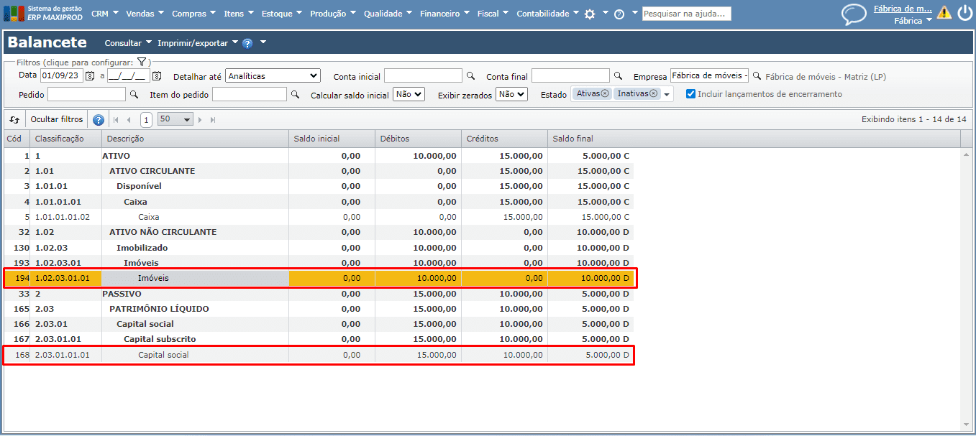Click search magnifier beside Pedido field
The width and height of the screenshot is (976, 436).
coord(134,94)
